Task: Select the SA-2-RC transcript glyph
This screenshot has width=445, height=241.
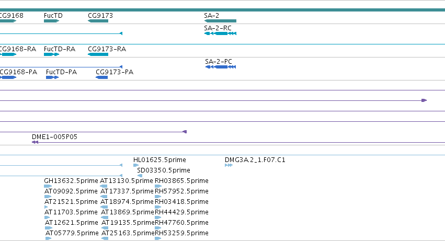Action: 220,33
